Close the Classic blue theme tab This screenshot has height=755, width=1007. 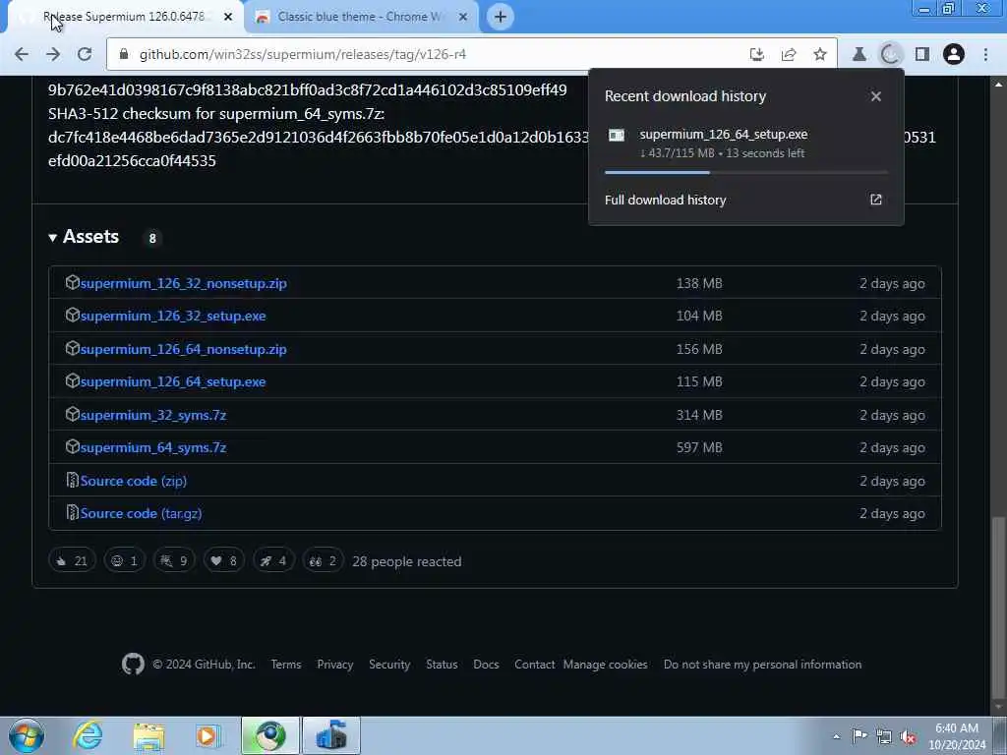click(463, 18)
